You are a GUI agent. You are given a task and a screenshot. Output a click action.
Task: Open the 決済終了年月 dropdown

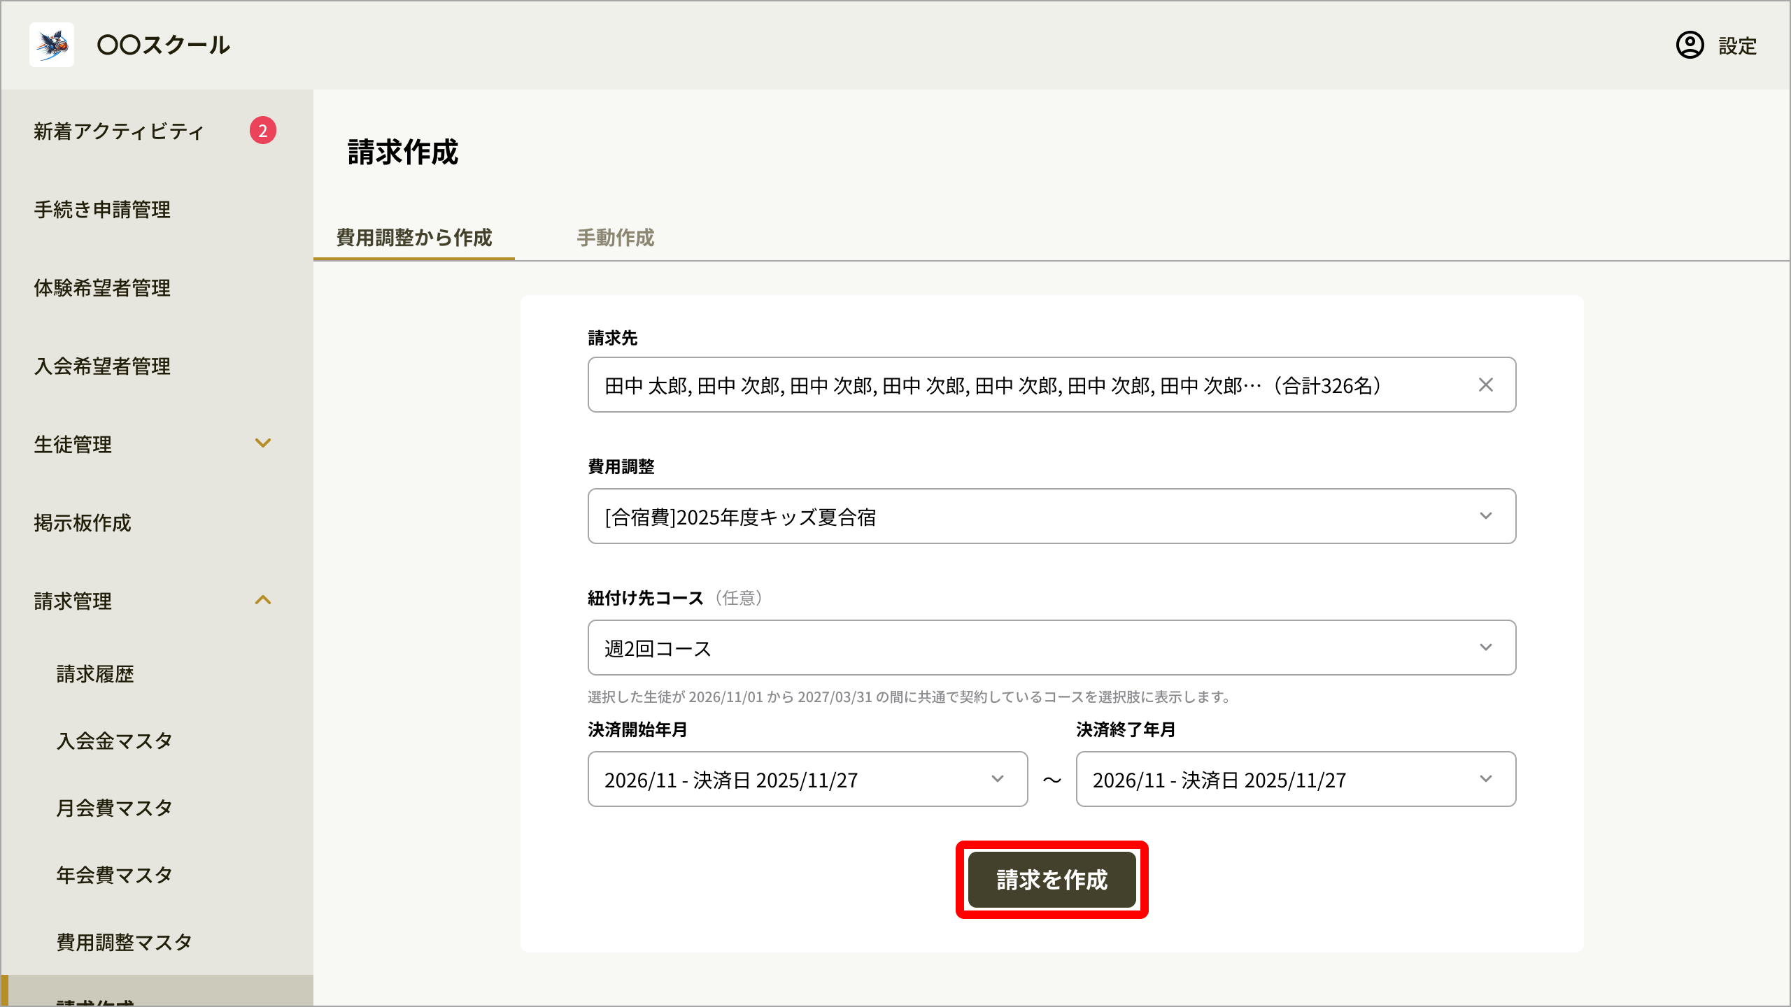[1296, 779]
